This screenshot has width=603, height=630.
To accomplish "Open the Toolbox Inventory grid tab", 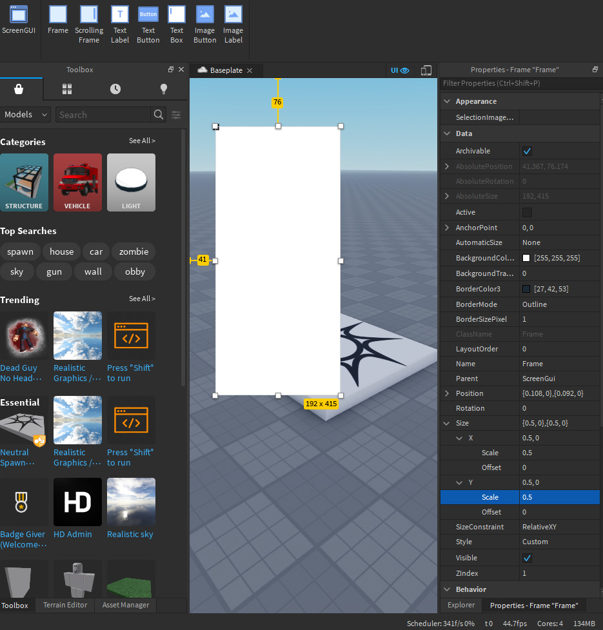I will click(67, 89).
